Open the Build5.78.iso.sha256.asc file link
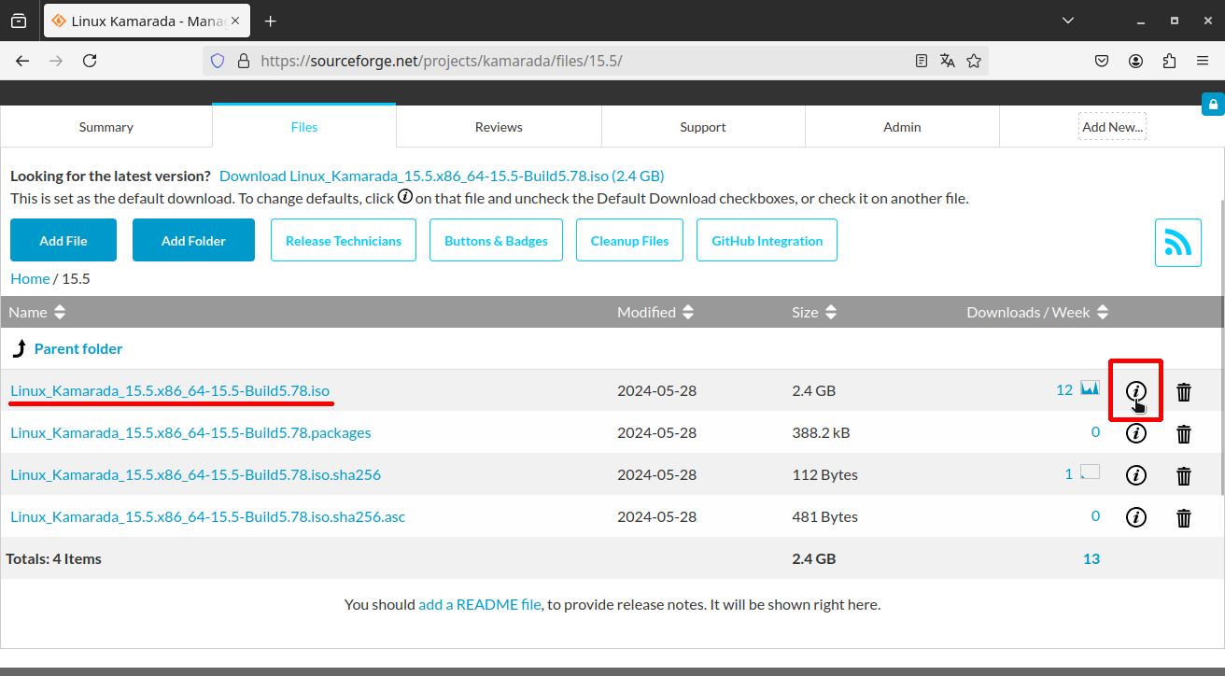The height and width of the screenshot is (676, 1225). coord(207,516)
